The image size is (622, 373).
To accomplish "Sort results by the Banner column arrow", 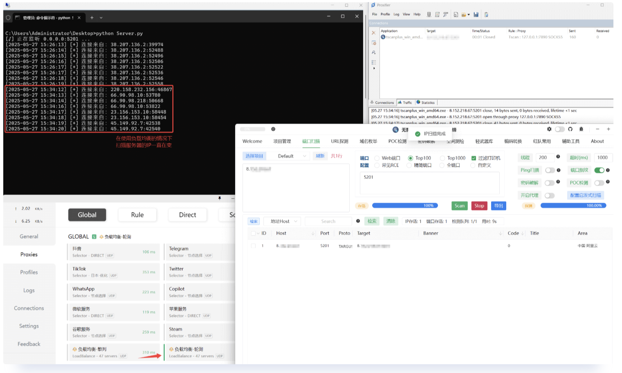I will tap(501, 233).
